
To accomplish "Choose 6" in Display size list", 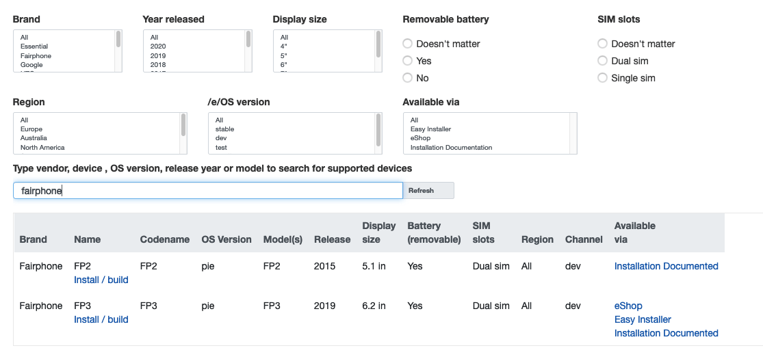I will [x=284, y=65].
